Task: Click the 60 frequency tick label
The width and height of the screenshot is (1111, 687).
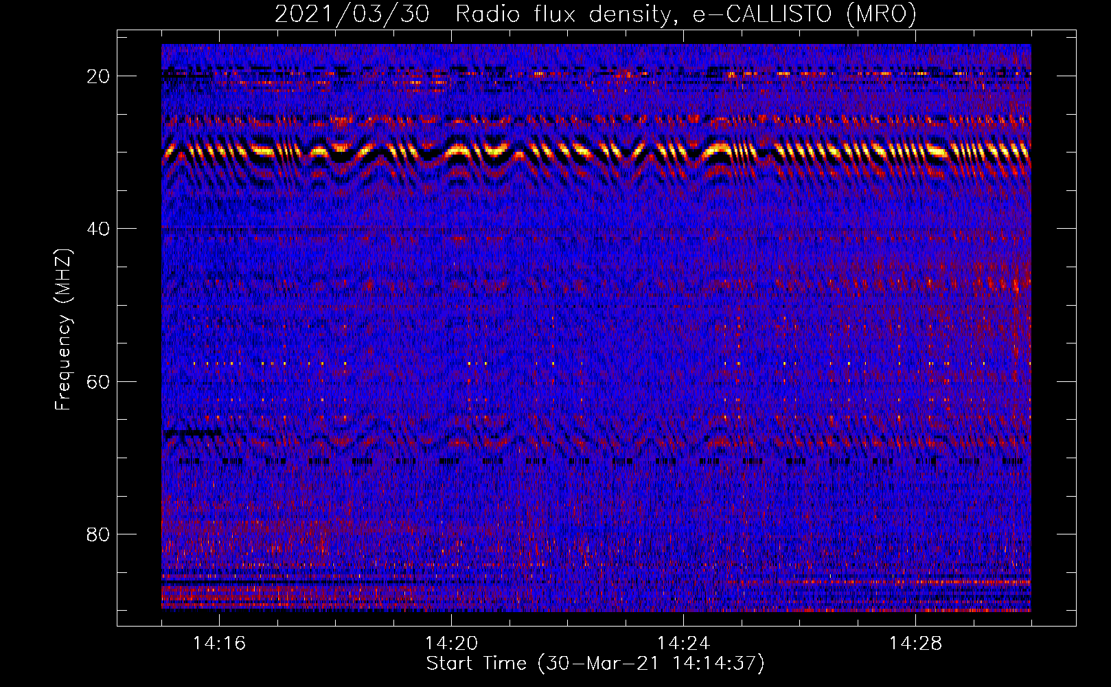Action: point(99,381)
